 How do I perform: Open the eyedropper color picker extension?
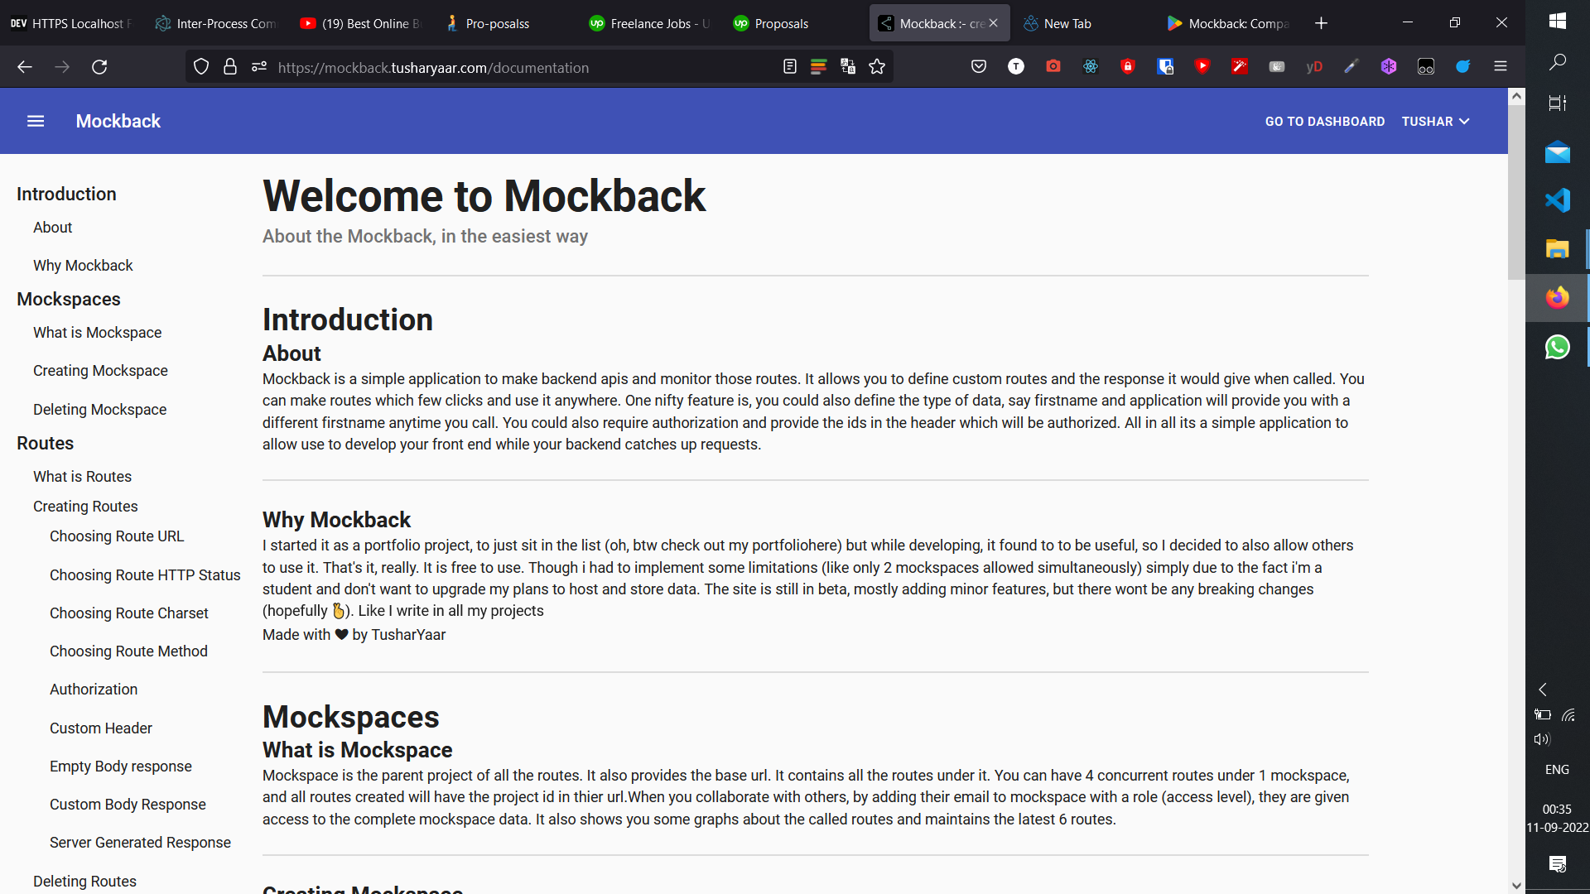tap(1351, 67)
